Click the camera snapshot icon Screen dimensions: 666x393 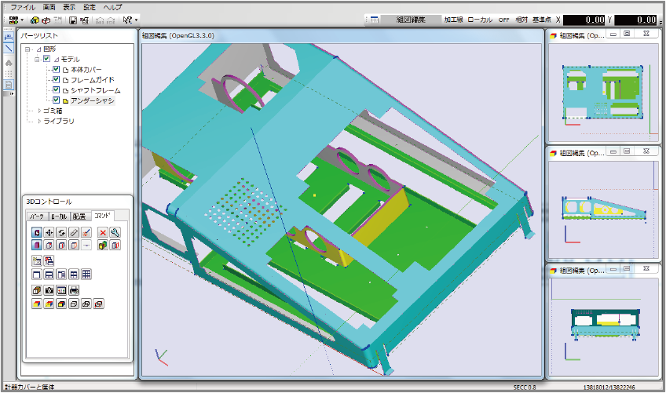(x=49, y=291)
